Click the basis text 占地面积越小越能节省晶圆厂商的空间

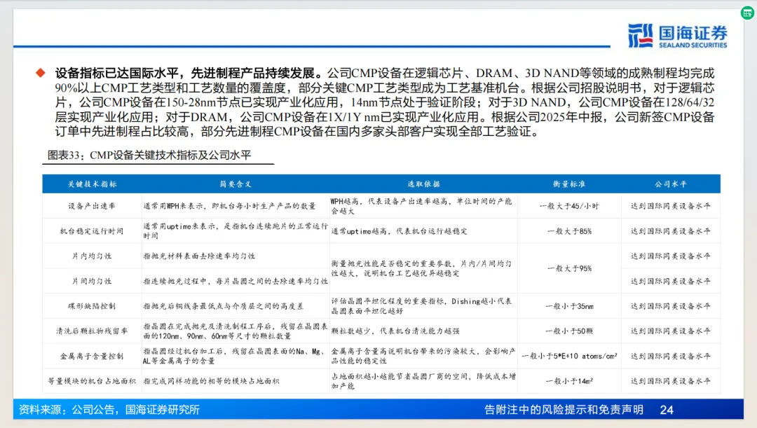(x=423, y=381)
